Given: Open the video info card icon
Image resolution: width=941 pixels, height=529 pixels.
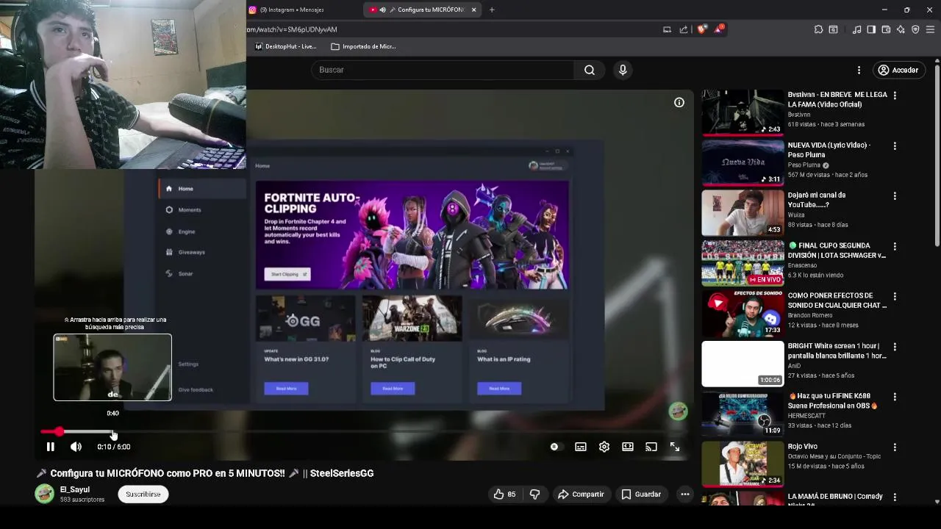Looking at the screenshot, I should pos(679,103).
